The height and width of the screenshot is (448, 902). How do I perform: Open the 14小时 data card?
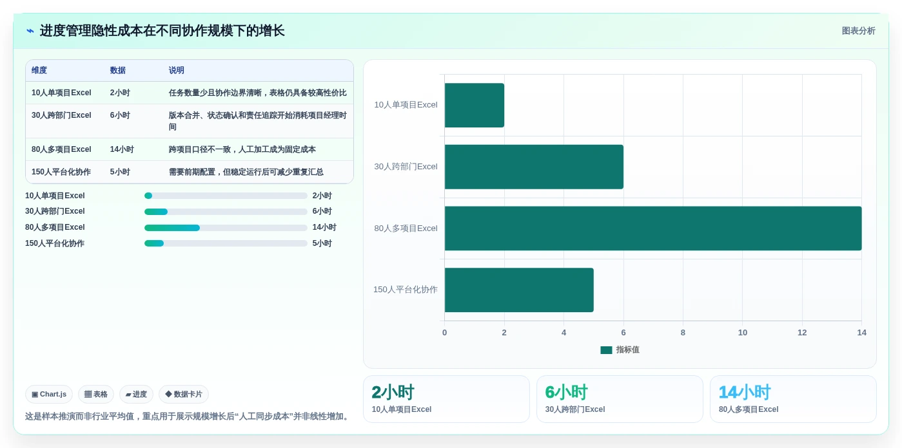(793, 399)
